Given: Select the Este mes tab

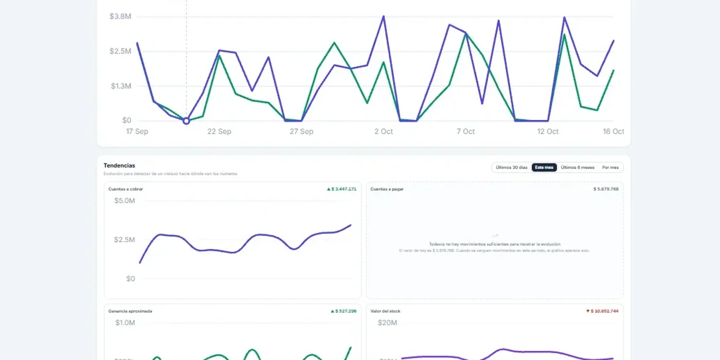Looking at the screenshot, I should click(x=544, y=168).
